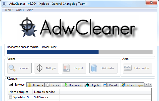The image size is (159, 101).
Task: Open the Fichier menu
Action: tap(8, 10)
